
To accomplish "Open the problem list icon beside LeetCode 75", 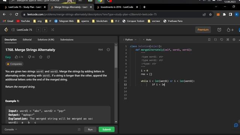I will pyautogui.click(x=13, y=30).
